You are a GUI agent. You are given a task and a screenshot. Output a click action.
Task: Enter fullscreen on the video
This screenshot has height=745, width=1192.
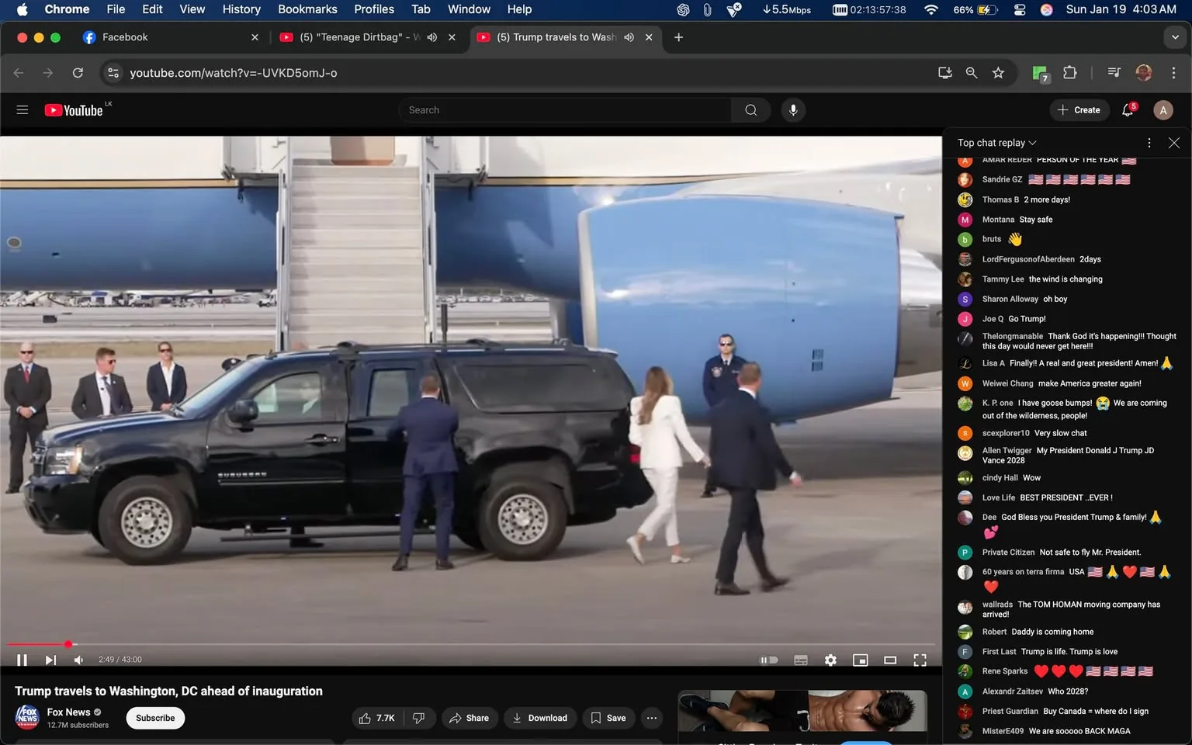coord(920,660)
